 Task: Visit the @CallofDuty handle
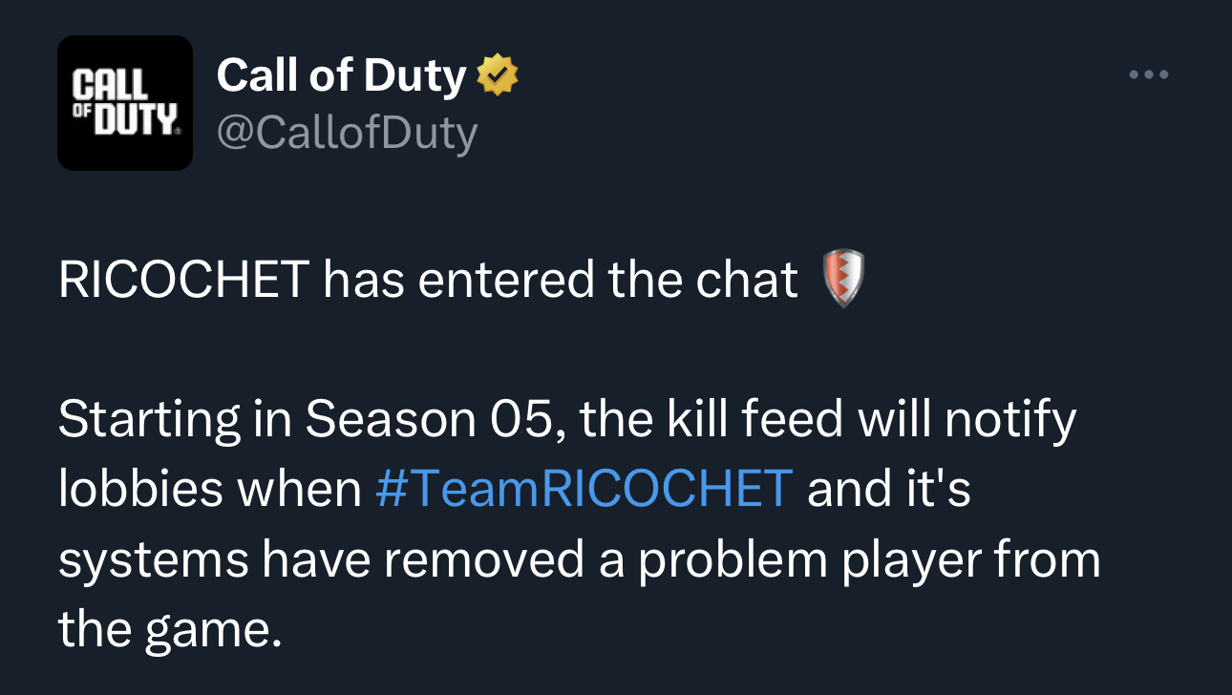(348, 134)
